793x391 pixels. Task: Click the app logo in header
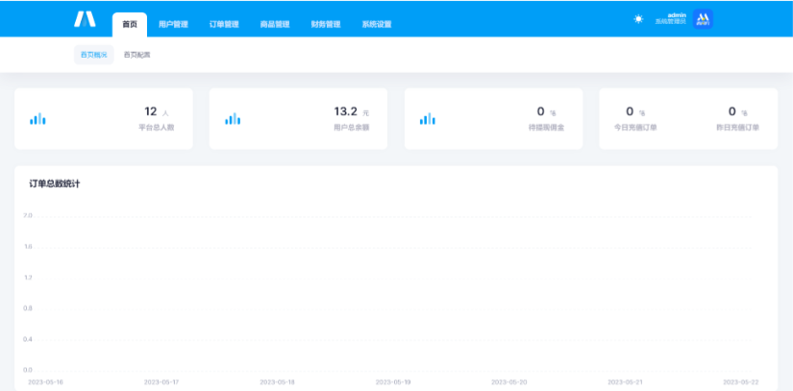pos(85,19)
